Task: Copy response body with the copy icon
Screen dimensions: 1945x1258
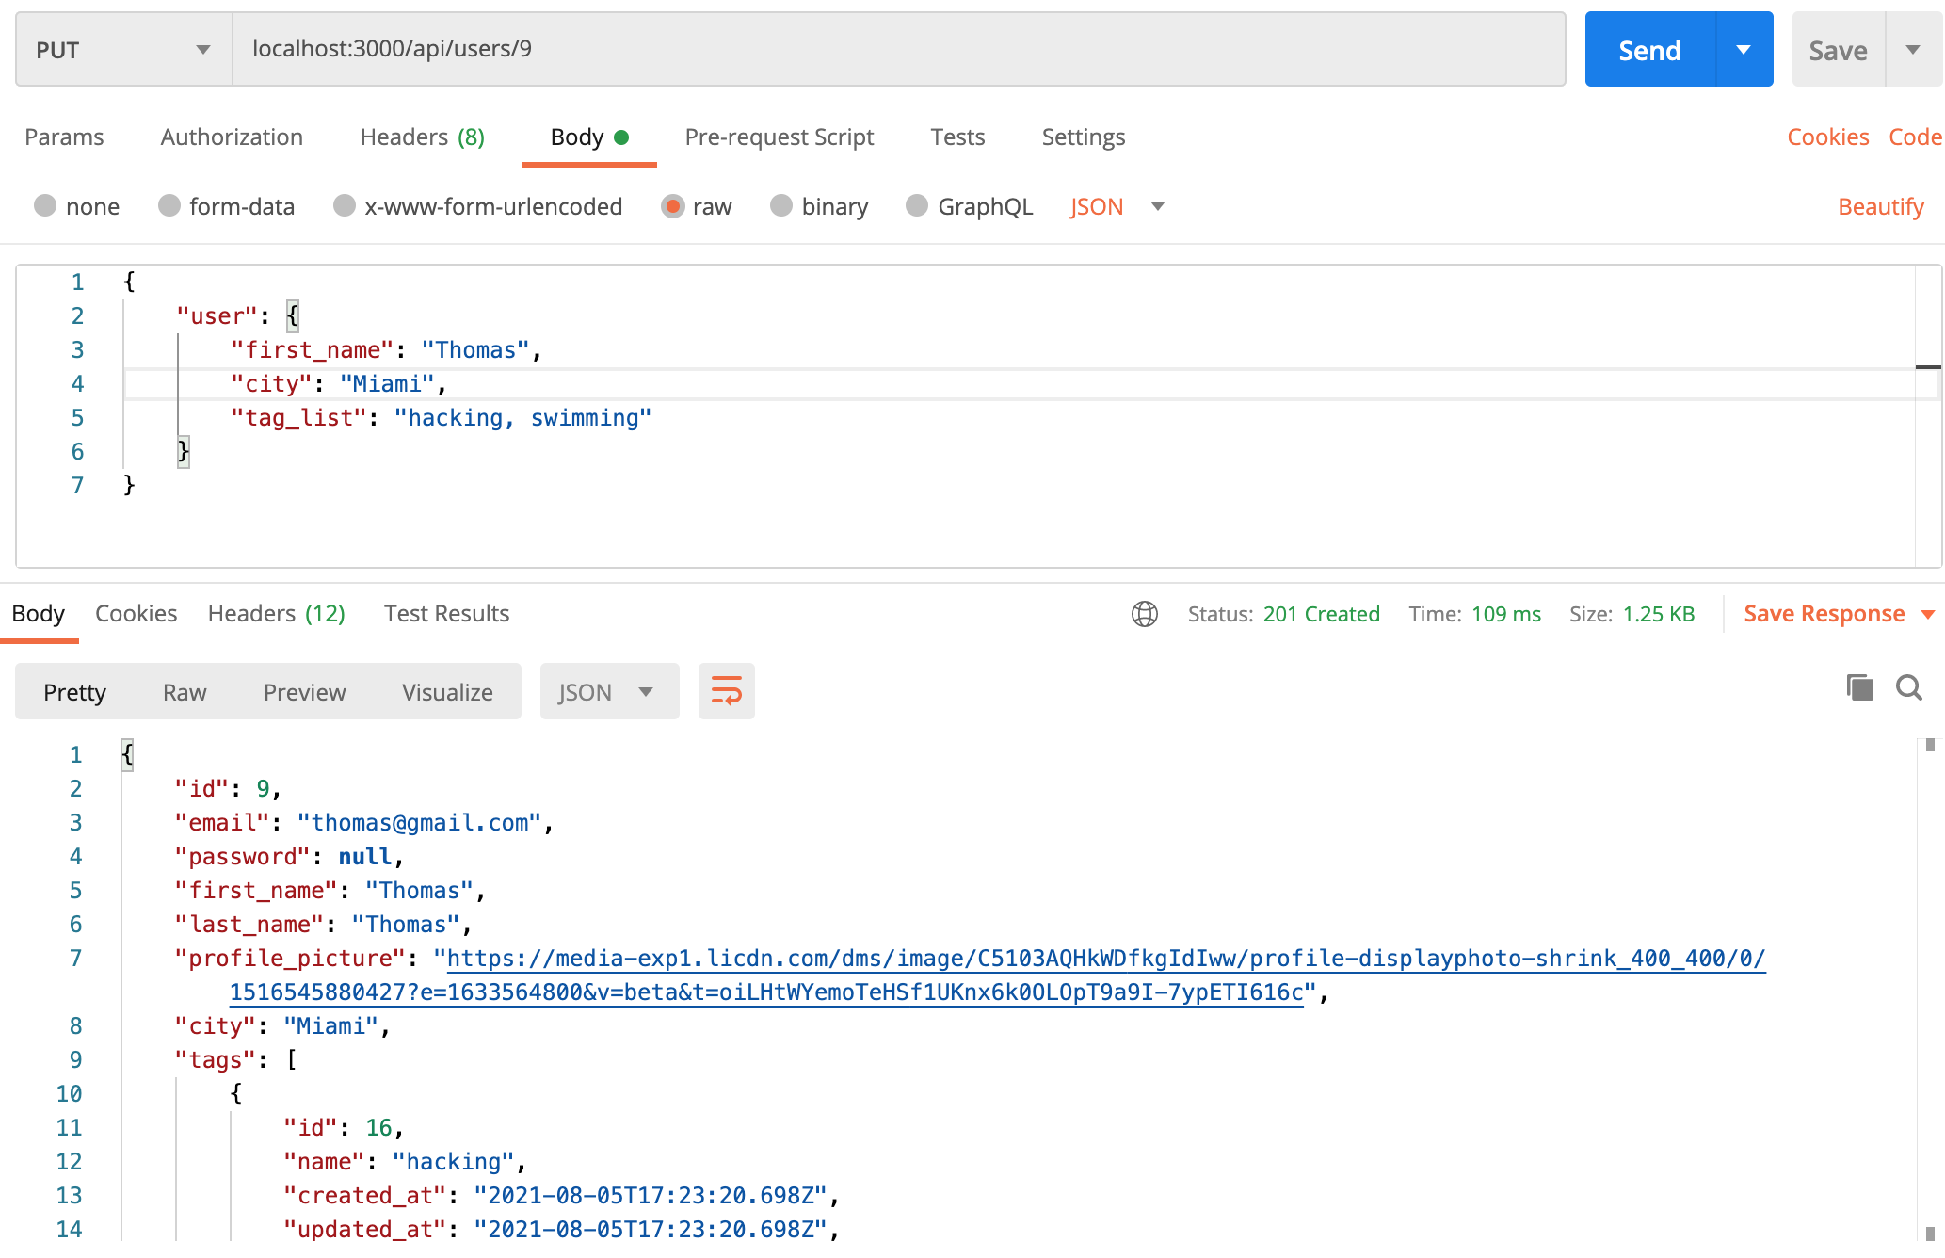Action: coord(1859,687)
